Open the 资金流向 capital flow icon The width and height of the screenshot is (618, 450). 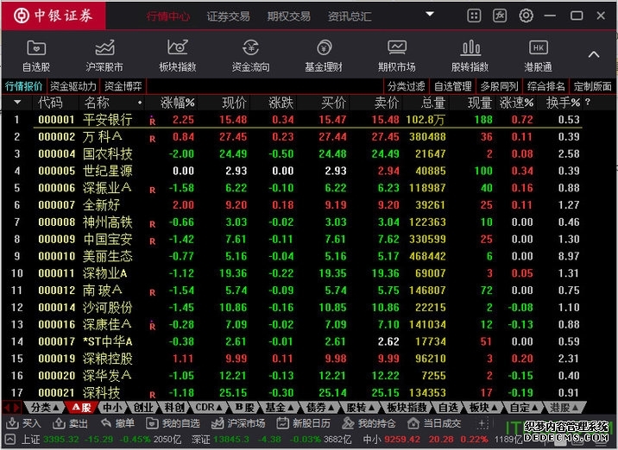point(250,56)
